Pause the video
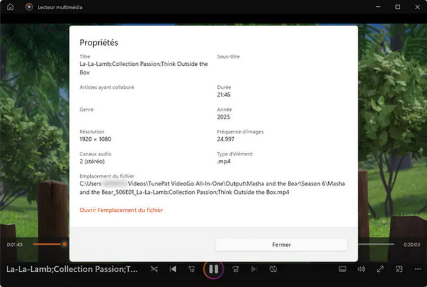Viewport: 427px width, 287px height. coord(213,269)
